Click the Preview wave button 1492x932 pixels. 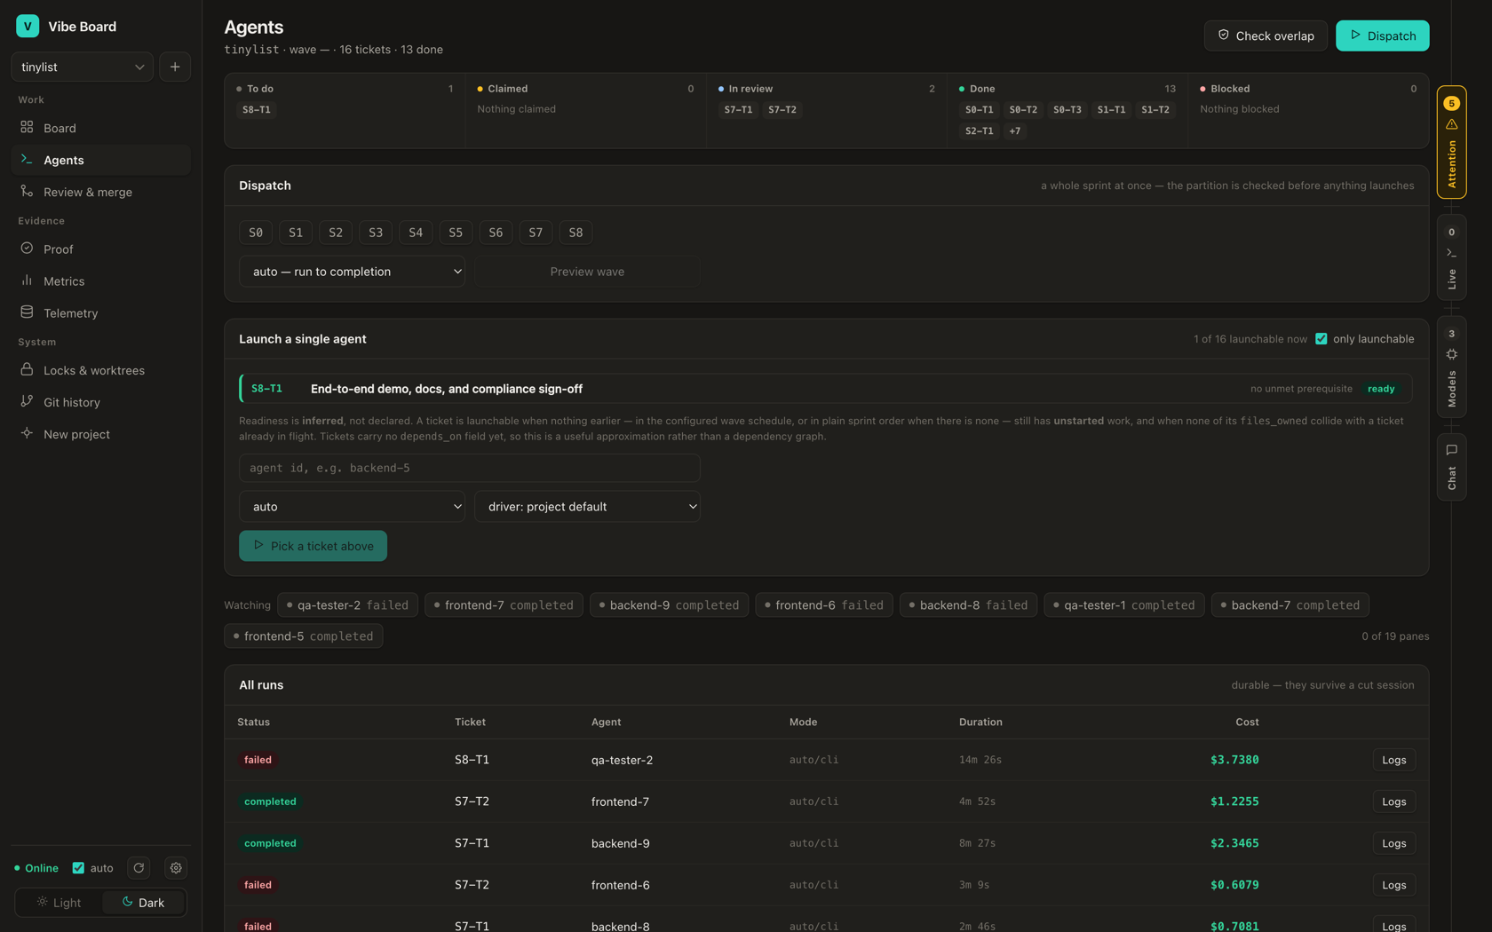(x=587, y=272)
